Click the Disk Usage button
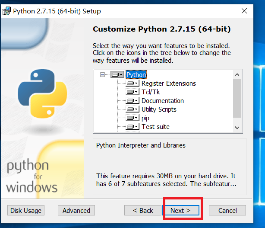The width and height of the screenshot is (265, 228). (x=26, y=210)
